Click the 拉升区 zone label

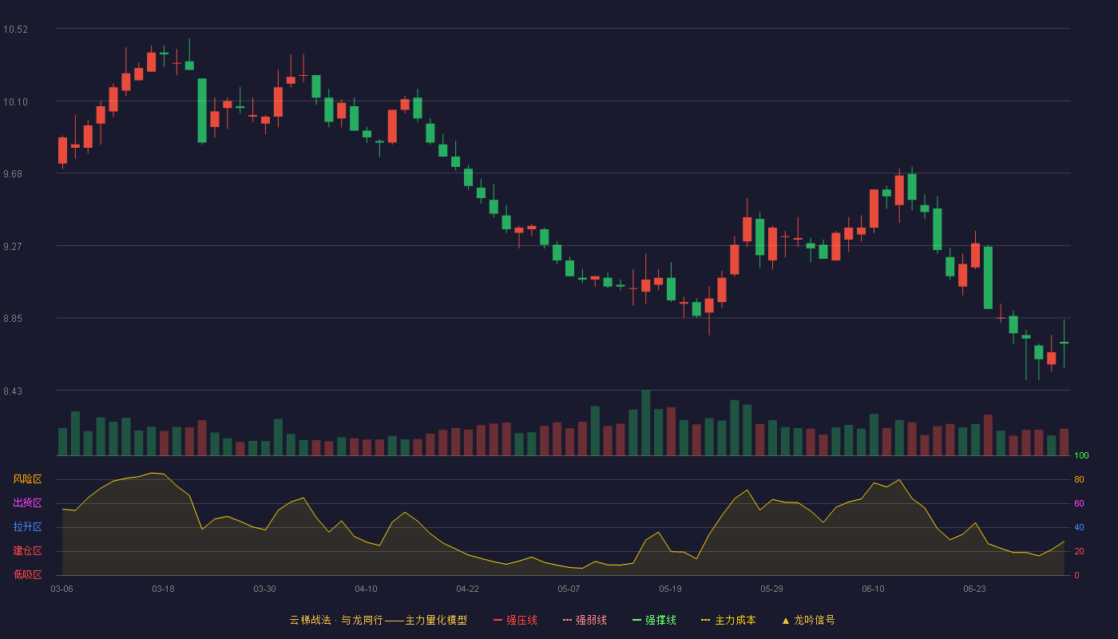pos(27,527)
